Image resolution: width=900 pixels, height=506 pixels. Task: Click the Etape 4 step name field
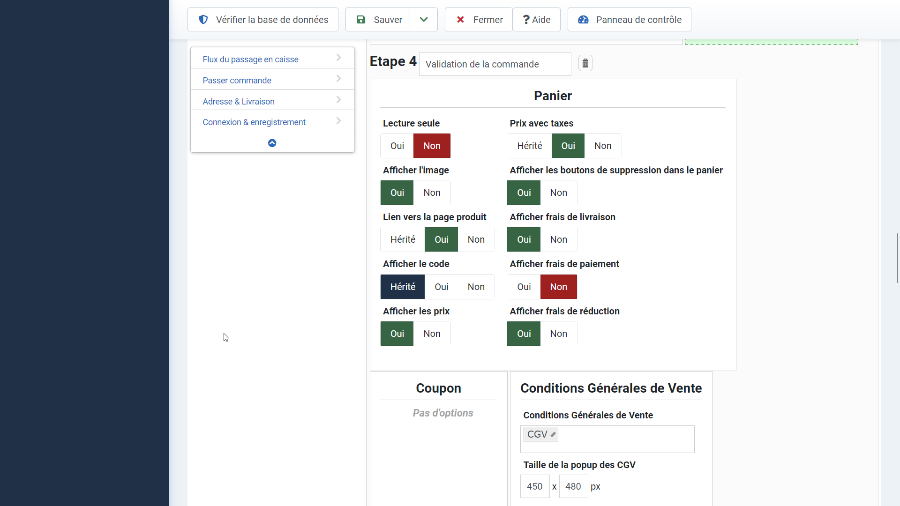point(495,64)
